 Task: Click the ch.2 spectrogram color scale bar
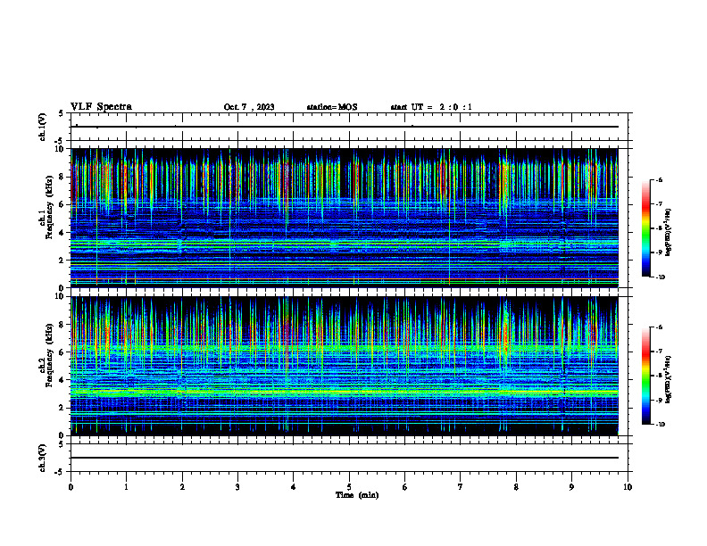pos(645,376)
